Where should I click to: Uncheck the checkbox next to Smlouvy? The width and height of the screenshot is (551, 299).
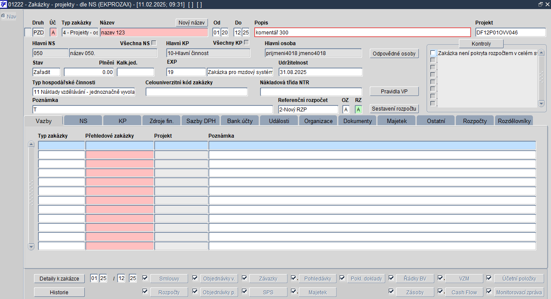145,278
